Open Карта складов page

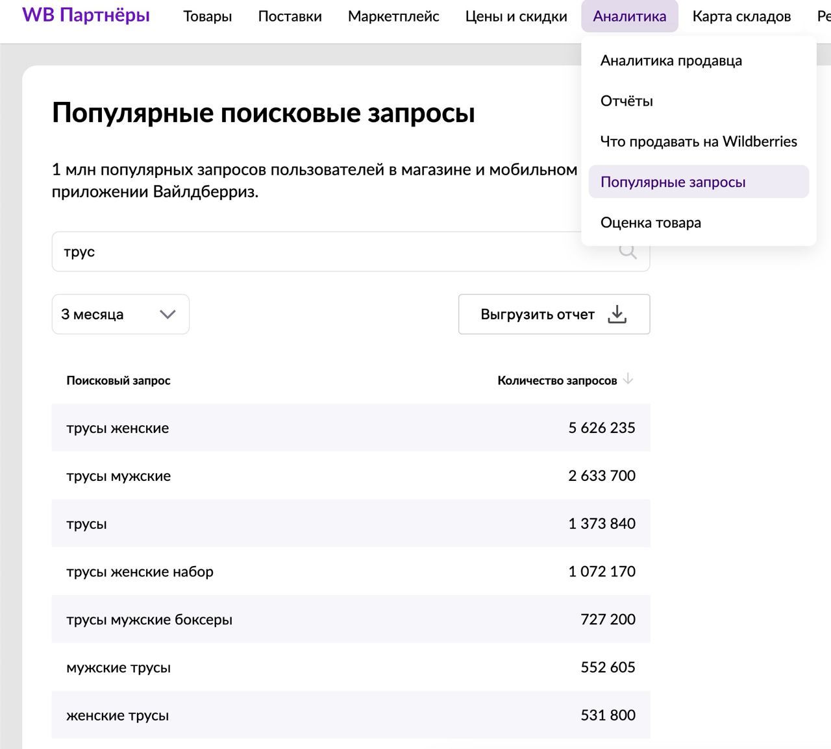741,16
